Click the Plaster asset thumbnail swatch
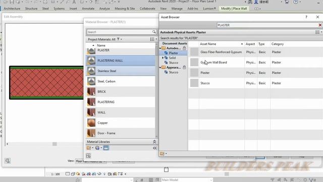Image resolution: width=323 pixels, height=182 pixels. pyautogui.click(x=194, y=73)
